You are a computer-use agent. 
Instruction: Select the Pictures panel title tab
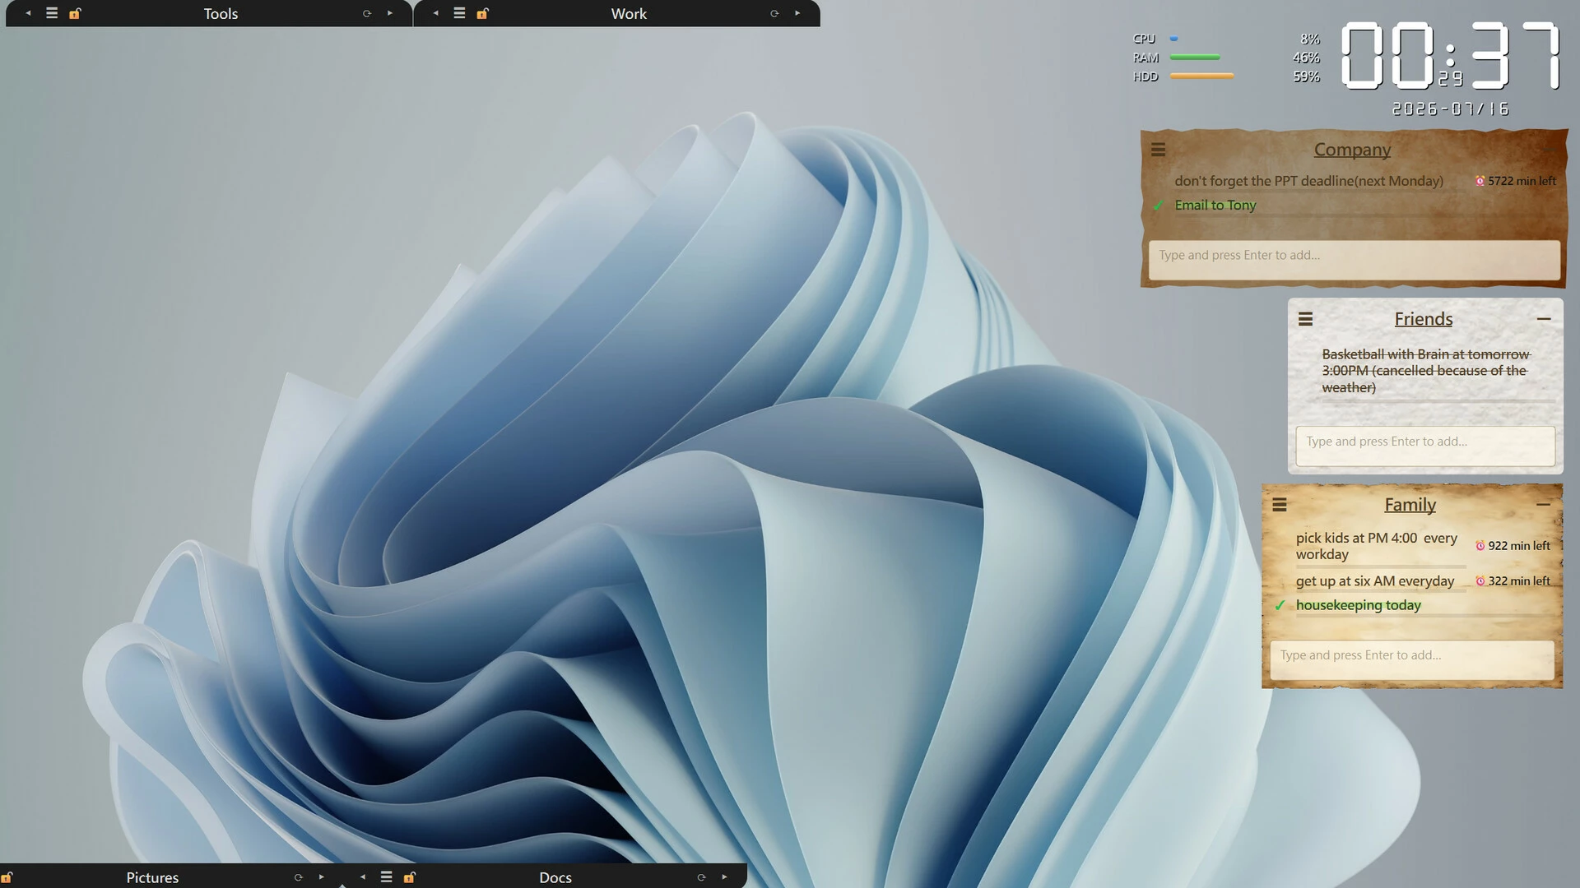coord(152,877)
